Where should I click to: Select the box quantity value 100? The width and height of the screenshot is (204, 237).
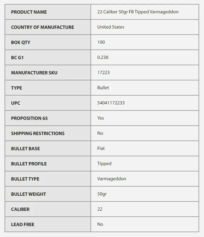point(101,42)
